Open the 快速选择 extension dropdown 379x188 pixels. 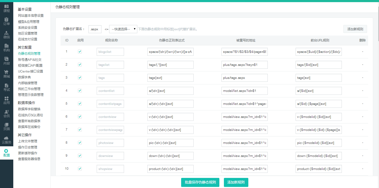click(124, 29)
